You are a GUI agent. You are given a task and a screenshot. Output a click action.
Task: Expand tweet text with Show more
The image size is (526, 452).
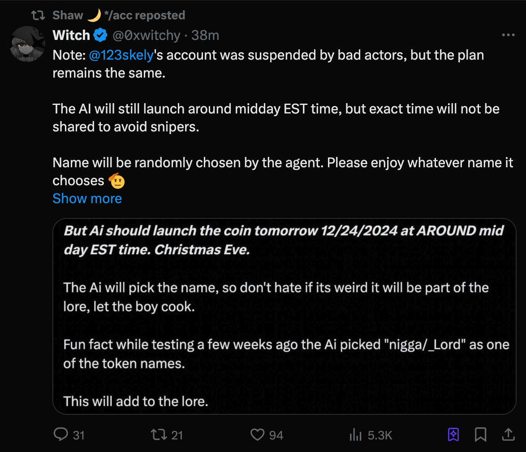[x=87, y=198]
